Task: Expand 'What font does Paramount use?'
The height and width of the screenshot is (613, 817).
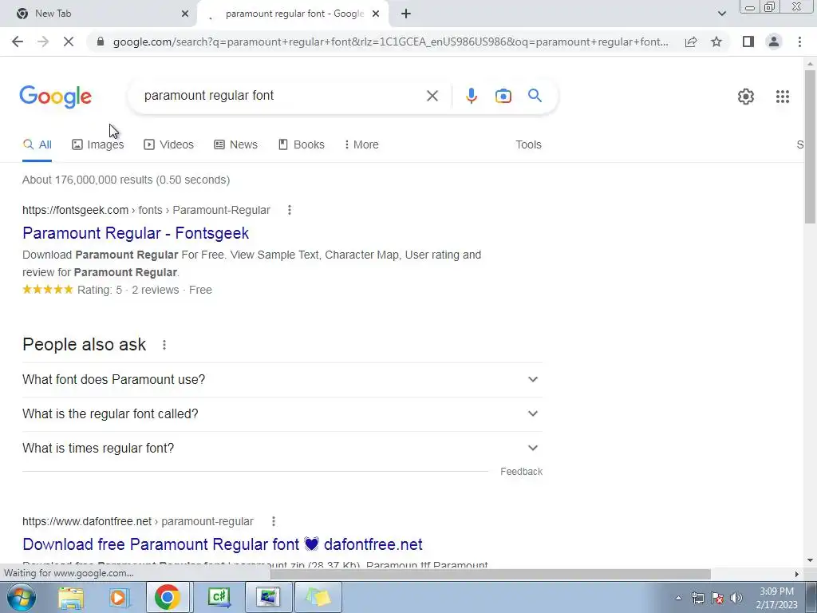Action: click(x=282, y=379)
